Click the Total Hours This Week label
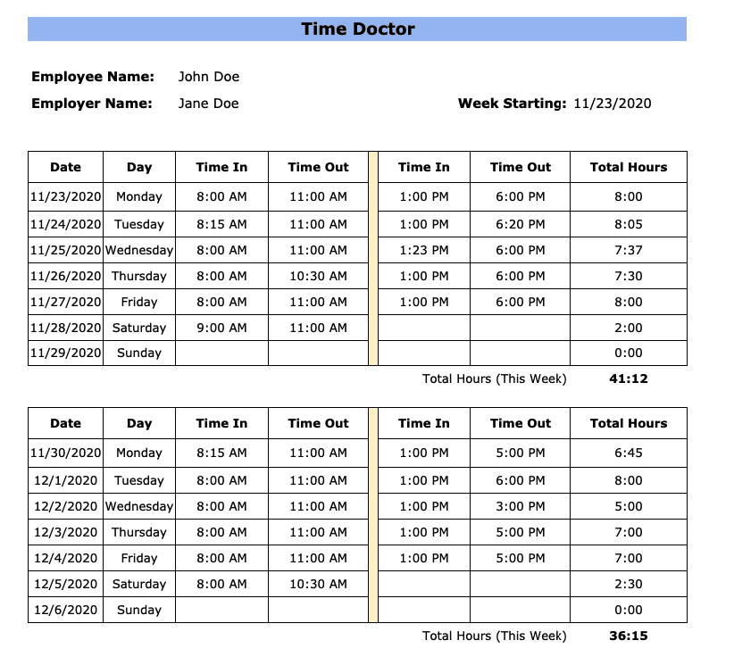 pyautogui.click(x=496, y=378)
